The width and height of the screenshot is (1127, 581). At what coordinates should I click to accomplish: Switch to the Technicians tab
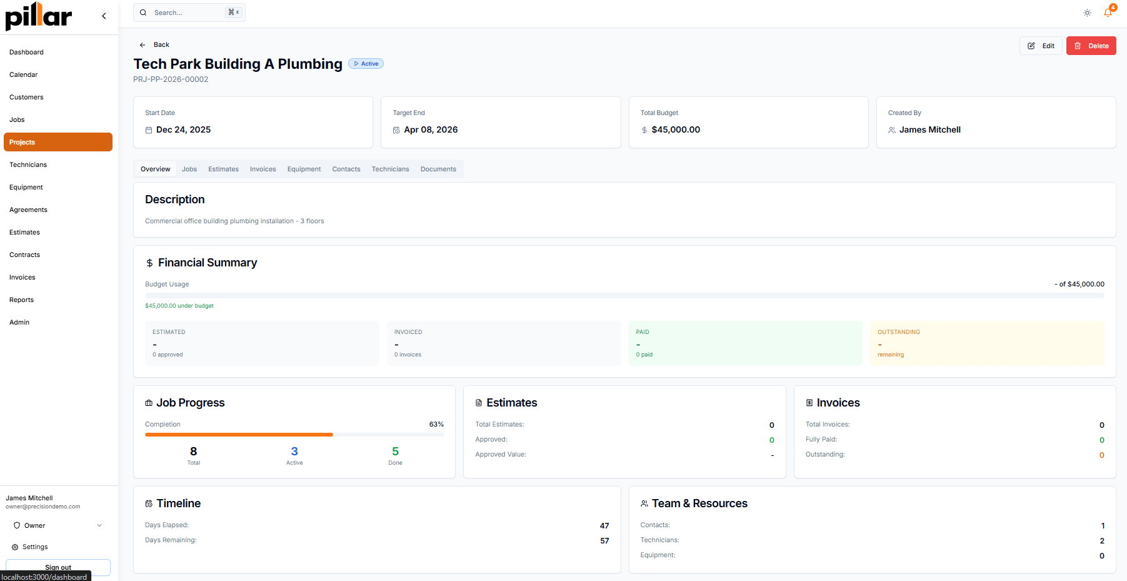[x=390, y=169]
